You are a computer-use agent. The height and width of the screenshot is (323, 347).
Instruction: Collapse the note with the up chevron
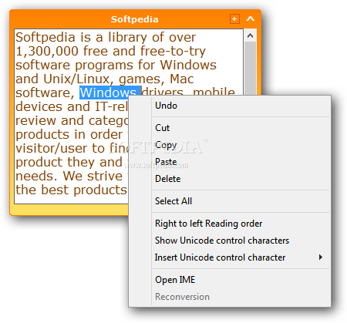[251, 19]
